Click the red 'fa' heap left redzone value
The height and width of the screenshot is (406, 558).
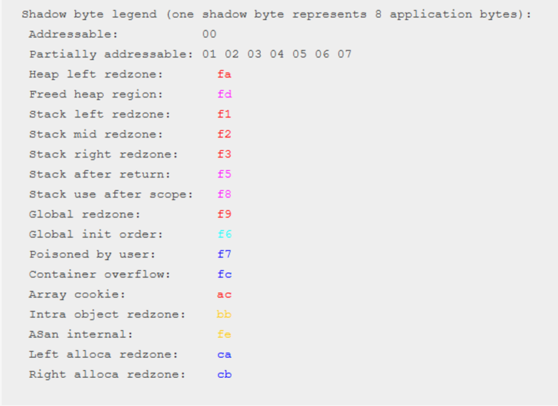tap(225, 74)
